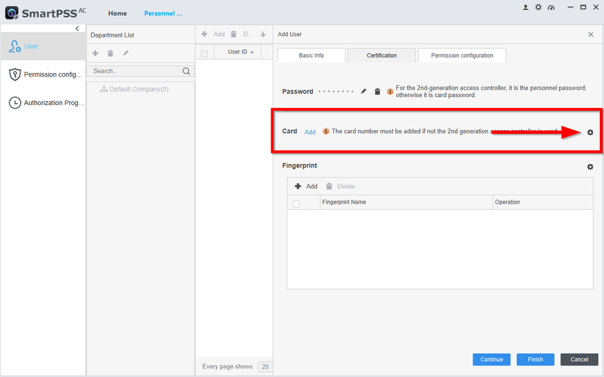Click the department Search input field
The width and height of the screenshot is (604, 377).
[134, 71]
